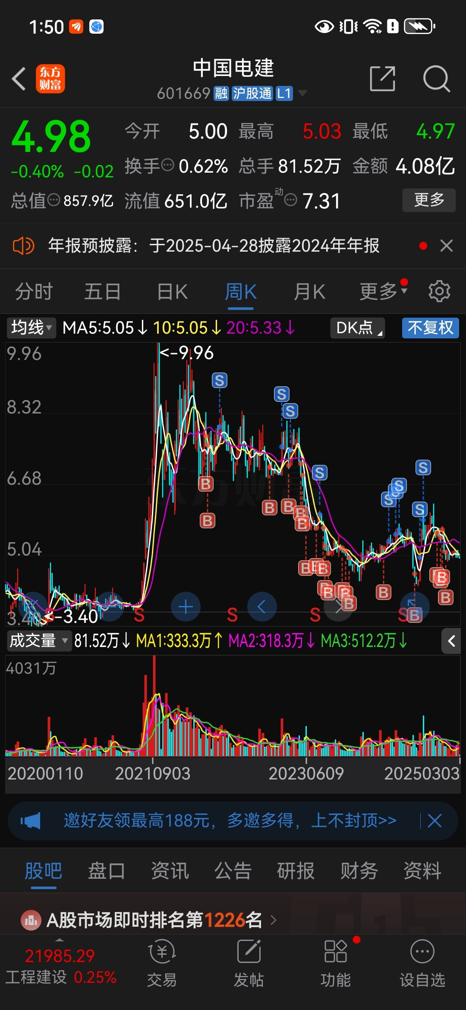This screenshot has height=1010, width=466.
Task: Tap the share icon in header
Action: (383, 79)
